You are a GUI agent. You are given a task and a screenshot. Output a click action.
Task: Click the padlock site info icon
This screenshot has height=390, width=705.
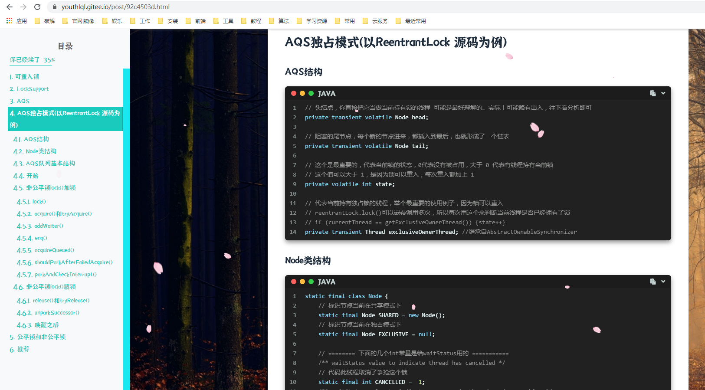(x=55, y=7)
